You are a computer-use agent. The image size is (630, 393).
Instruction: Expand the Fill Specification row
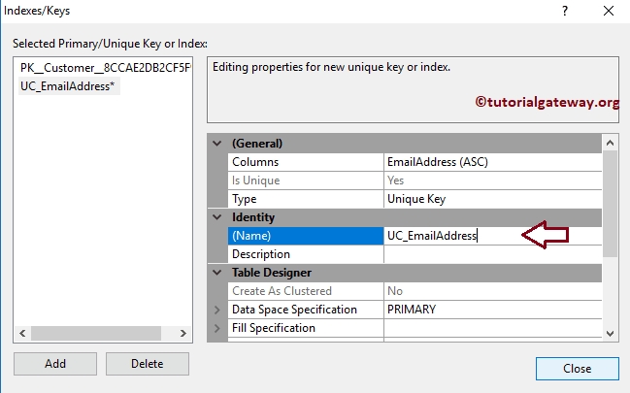pos(216,328)
